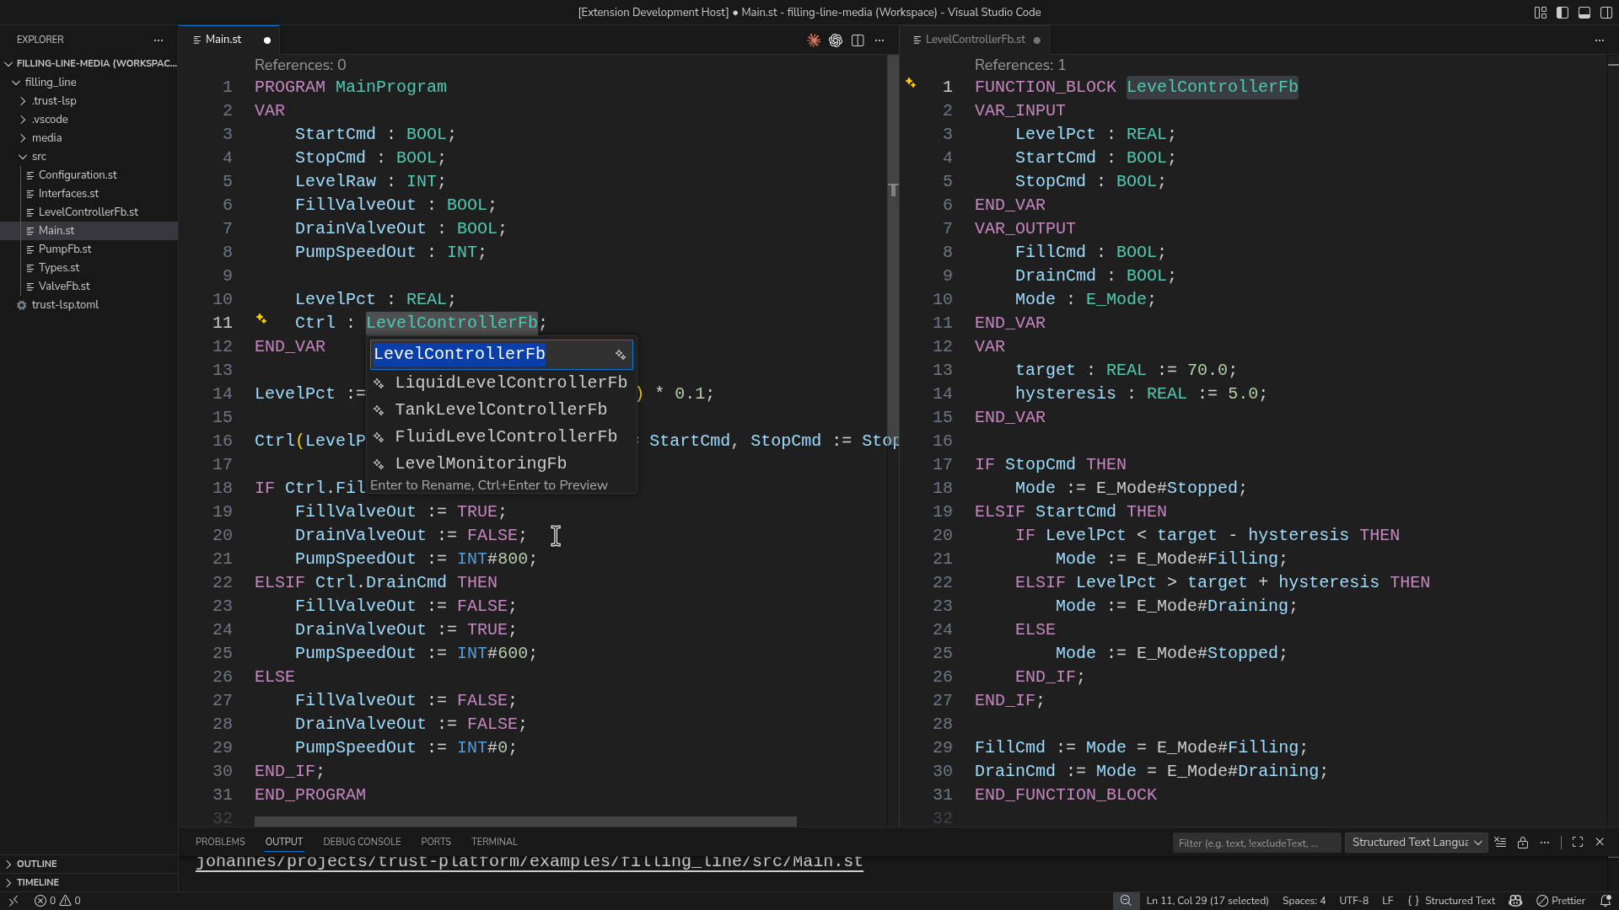Viewport: 1619px width, 910px height.
Task: Open the ChatGPT icon in the editor toolbar
Action: tap(836, 40)
